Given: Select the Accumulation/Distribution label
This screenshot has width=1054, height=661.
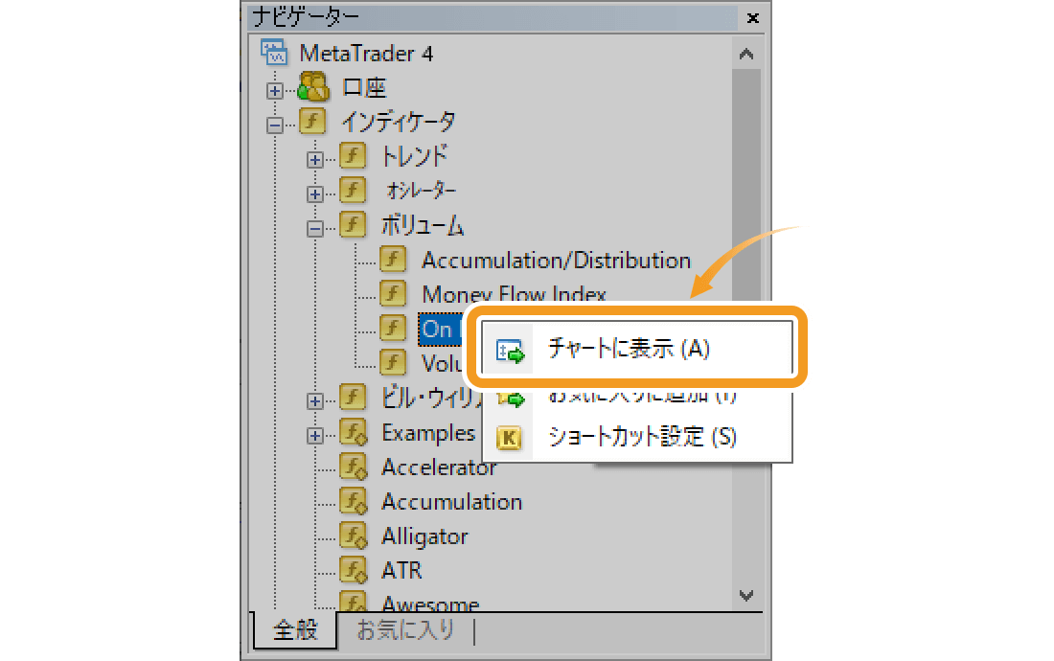Looking at the screenshot, I should pyautogui.click(x=556, y=261).
